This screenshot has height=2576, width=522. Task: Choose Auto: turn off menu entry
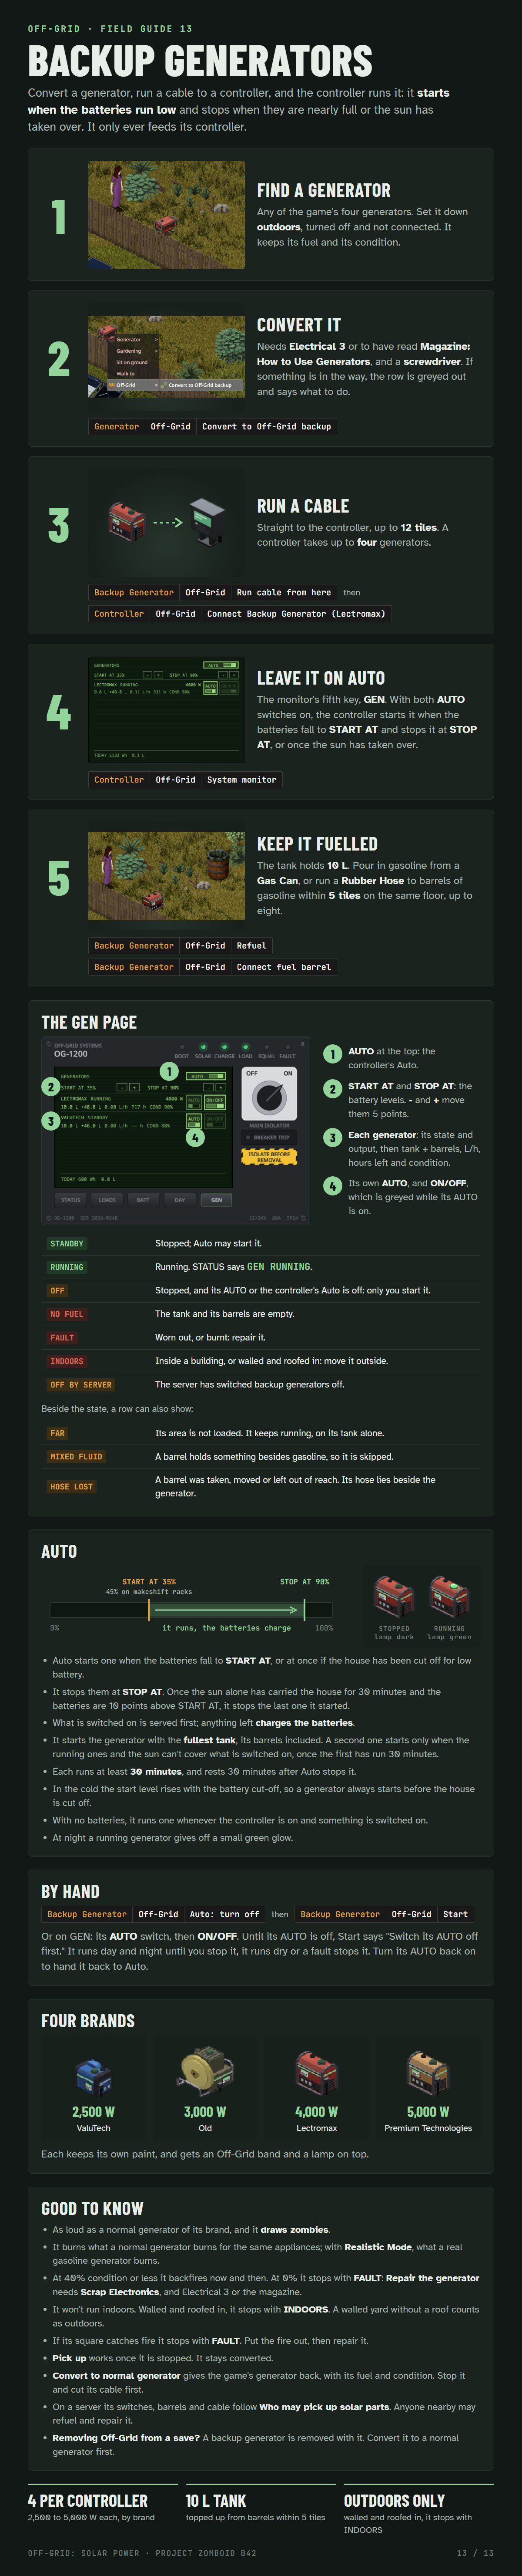[224, 1914]
